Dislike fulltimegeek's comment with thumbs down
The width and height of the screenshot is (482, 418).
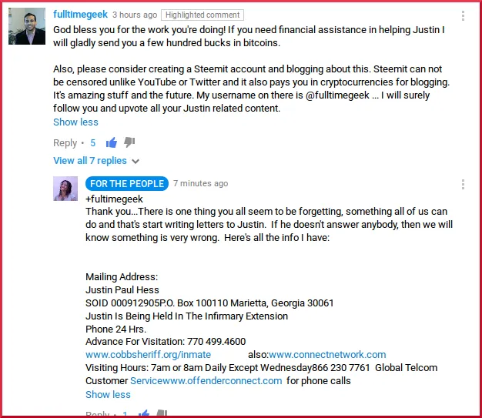[x=129, y=142]
